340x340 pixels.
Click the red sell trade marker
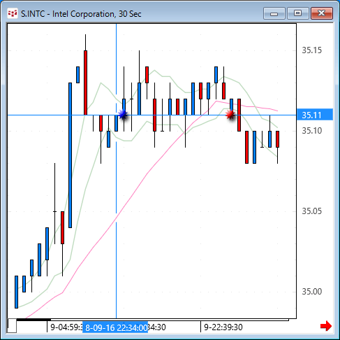click(230, 115)
